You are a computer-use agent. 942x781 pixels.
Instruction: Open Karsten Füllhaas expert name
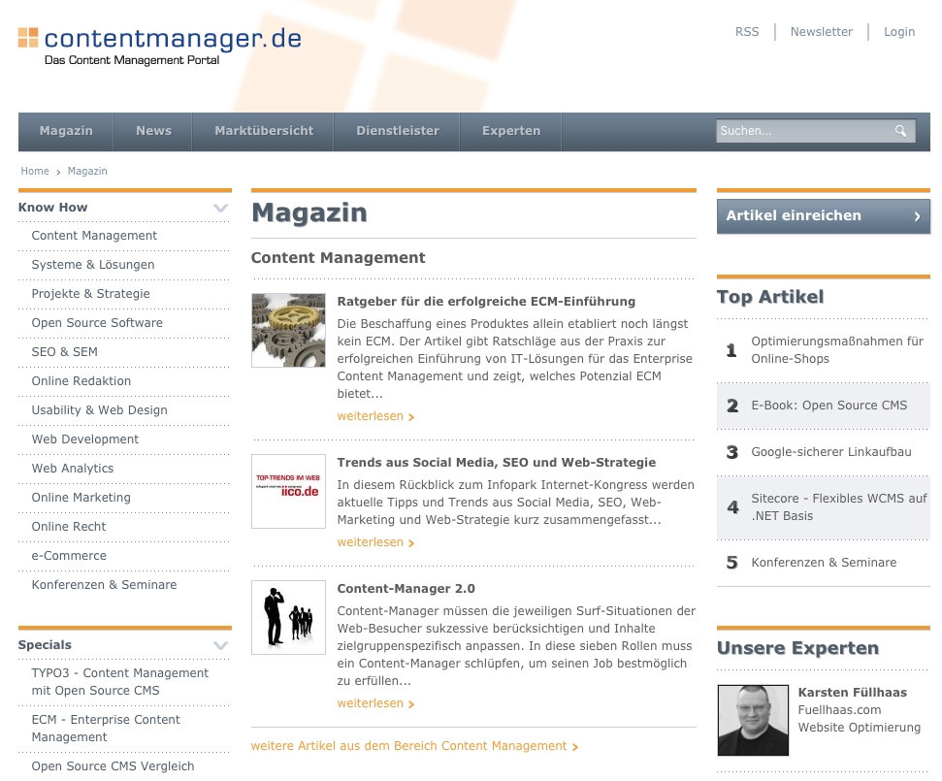pyautogui.click(x=853, y=693)
